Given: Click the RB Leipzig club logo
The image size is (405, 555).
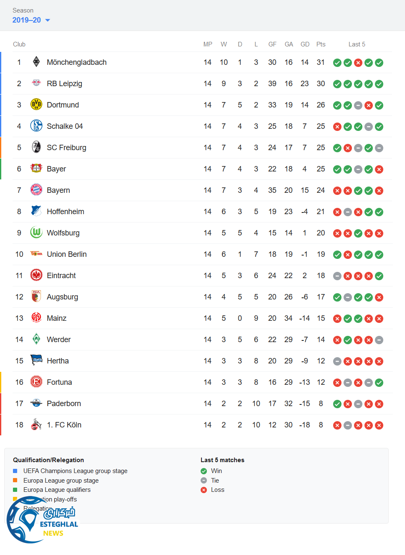Looking at the screenshot, I should [x=36, y=83].
